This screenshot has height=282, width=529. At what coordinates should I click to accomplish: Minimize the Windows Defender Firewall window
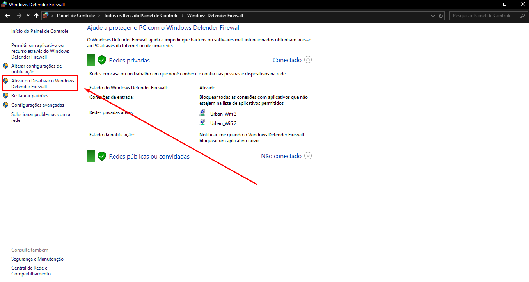coord(488,4)
